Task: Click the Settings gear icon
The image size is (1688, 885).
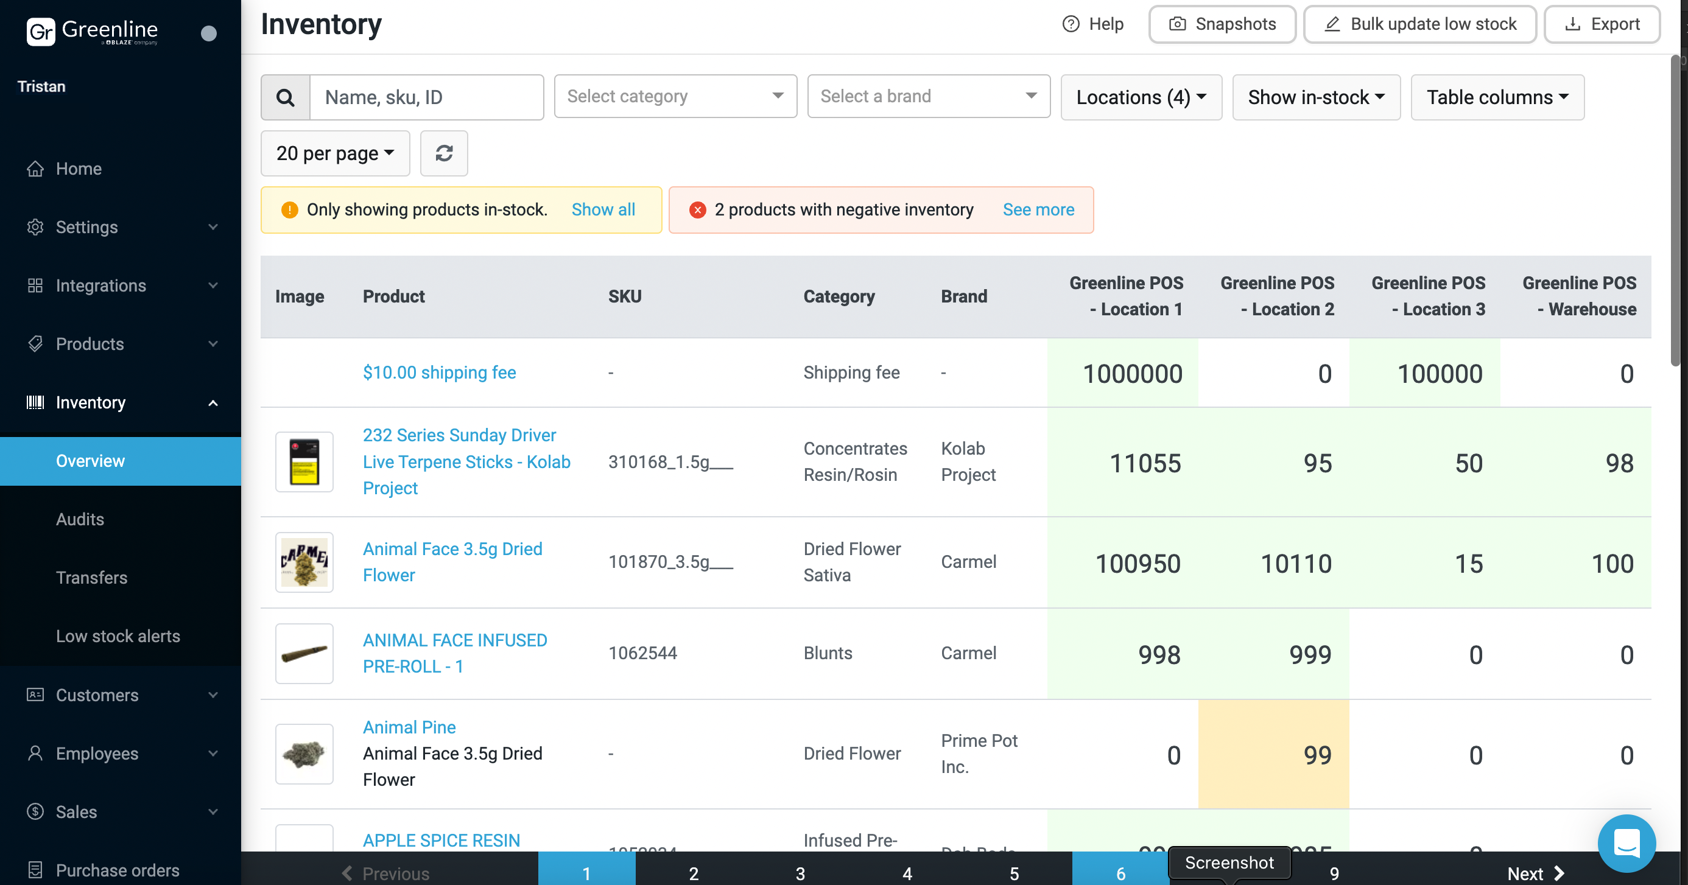Action: click(35, 226)
